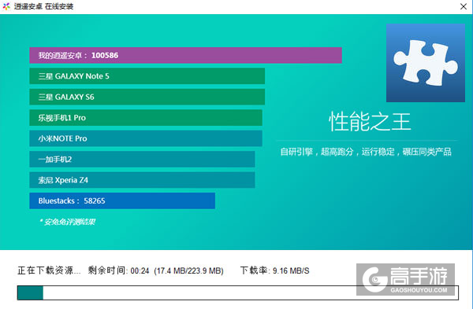Click the download progress bar

point(238,292)
